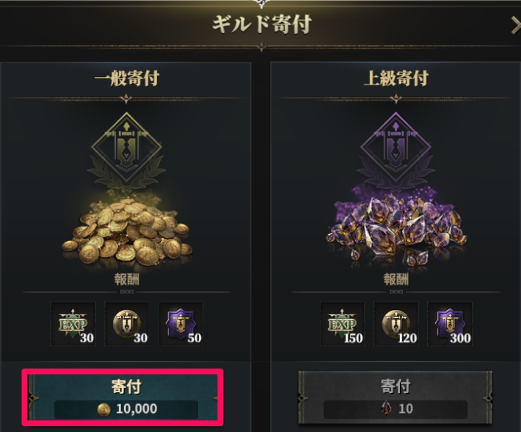Image resolution: width=521 pixels, height=432 pixels.
Task: Click the purple guild badge 50 reward
Action: [x=181, y=324]
